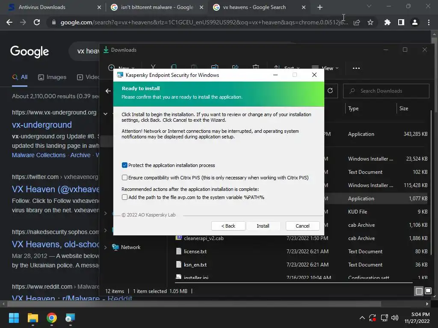The image size is (438, 328).
Task: Click the KUD File type cell
Action: point(358,212)
